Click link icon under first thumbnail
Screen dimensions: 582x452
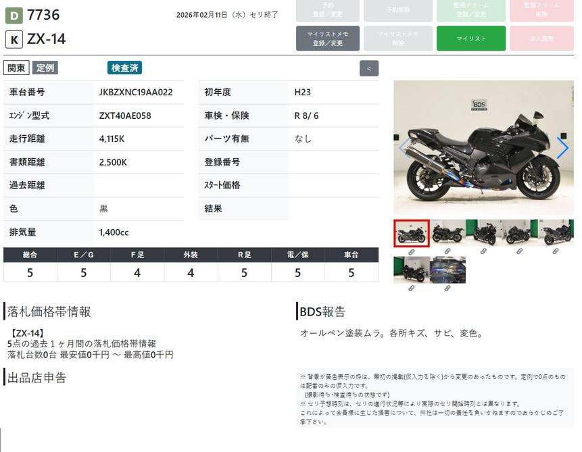coord(411,251)
